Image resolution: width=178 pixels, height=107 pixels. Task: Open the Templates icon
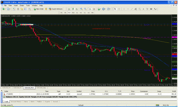point(108,9)
